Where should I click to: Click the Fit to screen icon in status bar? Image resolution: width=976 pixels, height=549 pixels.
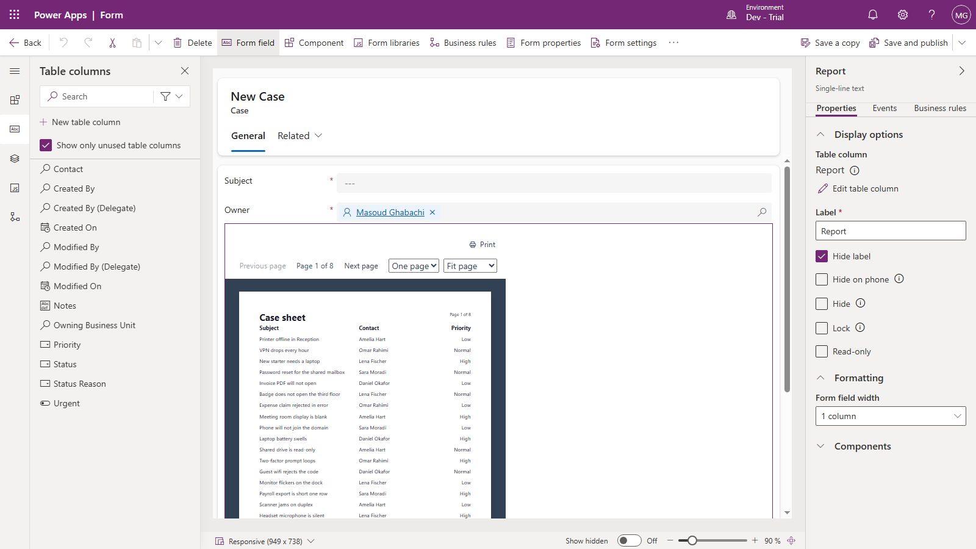point(791,540)
